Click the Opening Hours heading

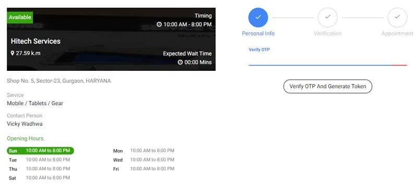[25, 138]
